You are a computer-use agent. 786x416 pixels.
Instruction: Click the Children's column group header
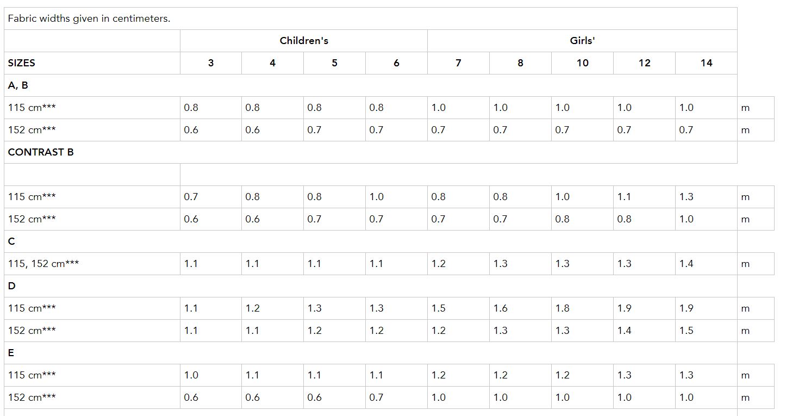click(304, 41)
